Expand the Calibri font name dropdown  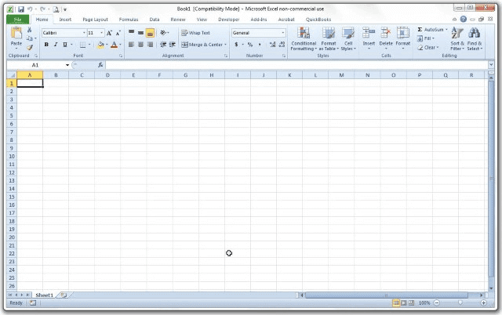coord(83,33)
